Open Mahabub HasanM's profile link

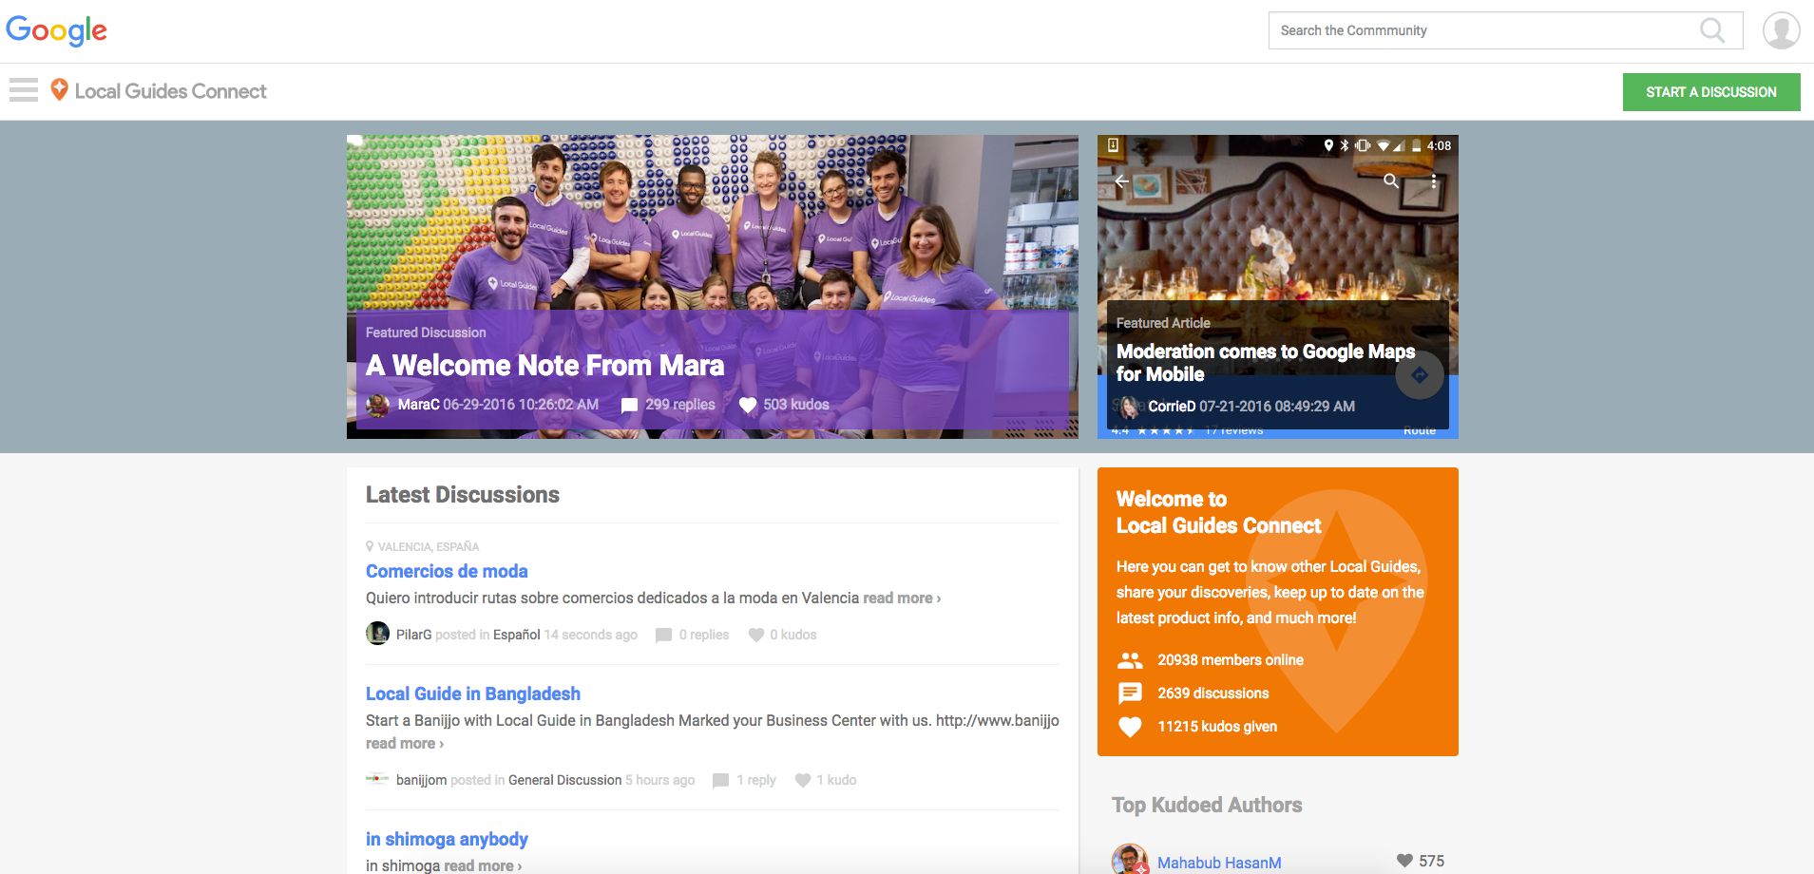coord(1219,863)
